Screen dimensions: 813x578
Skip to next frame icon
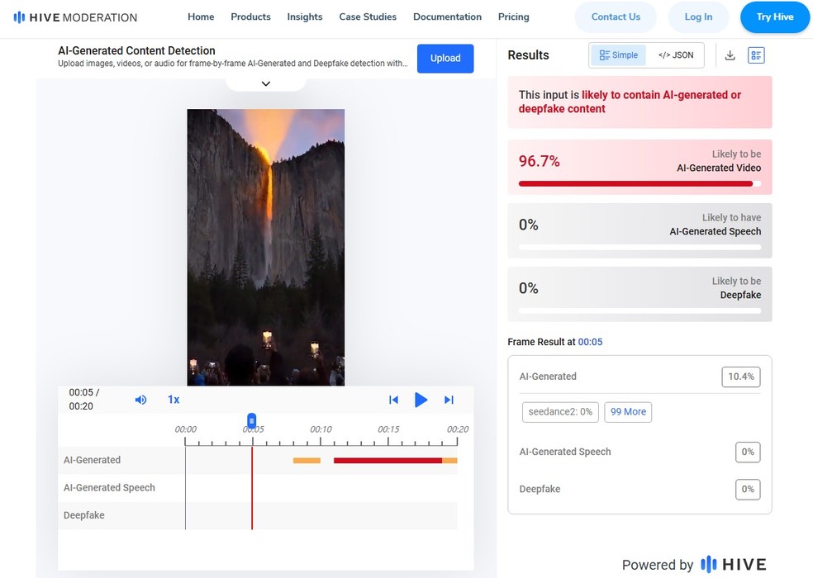[x=449, y=400]
